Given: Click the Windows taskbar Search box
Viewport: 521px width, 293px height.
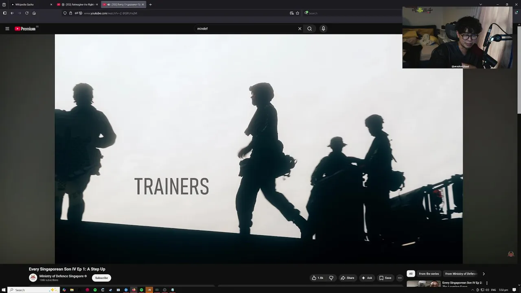Looking at the screenshot, I should click(x=33, y=290).
